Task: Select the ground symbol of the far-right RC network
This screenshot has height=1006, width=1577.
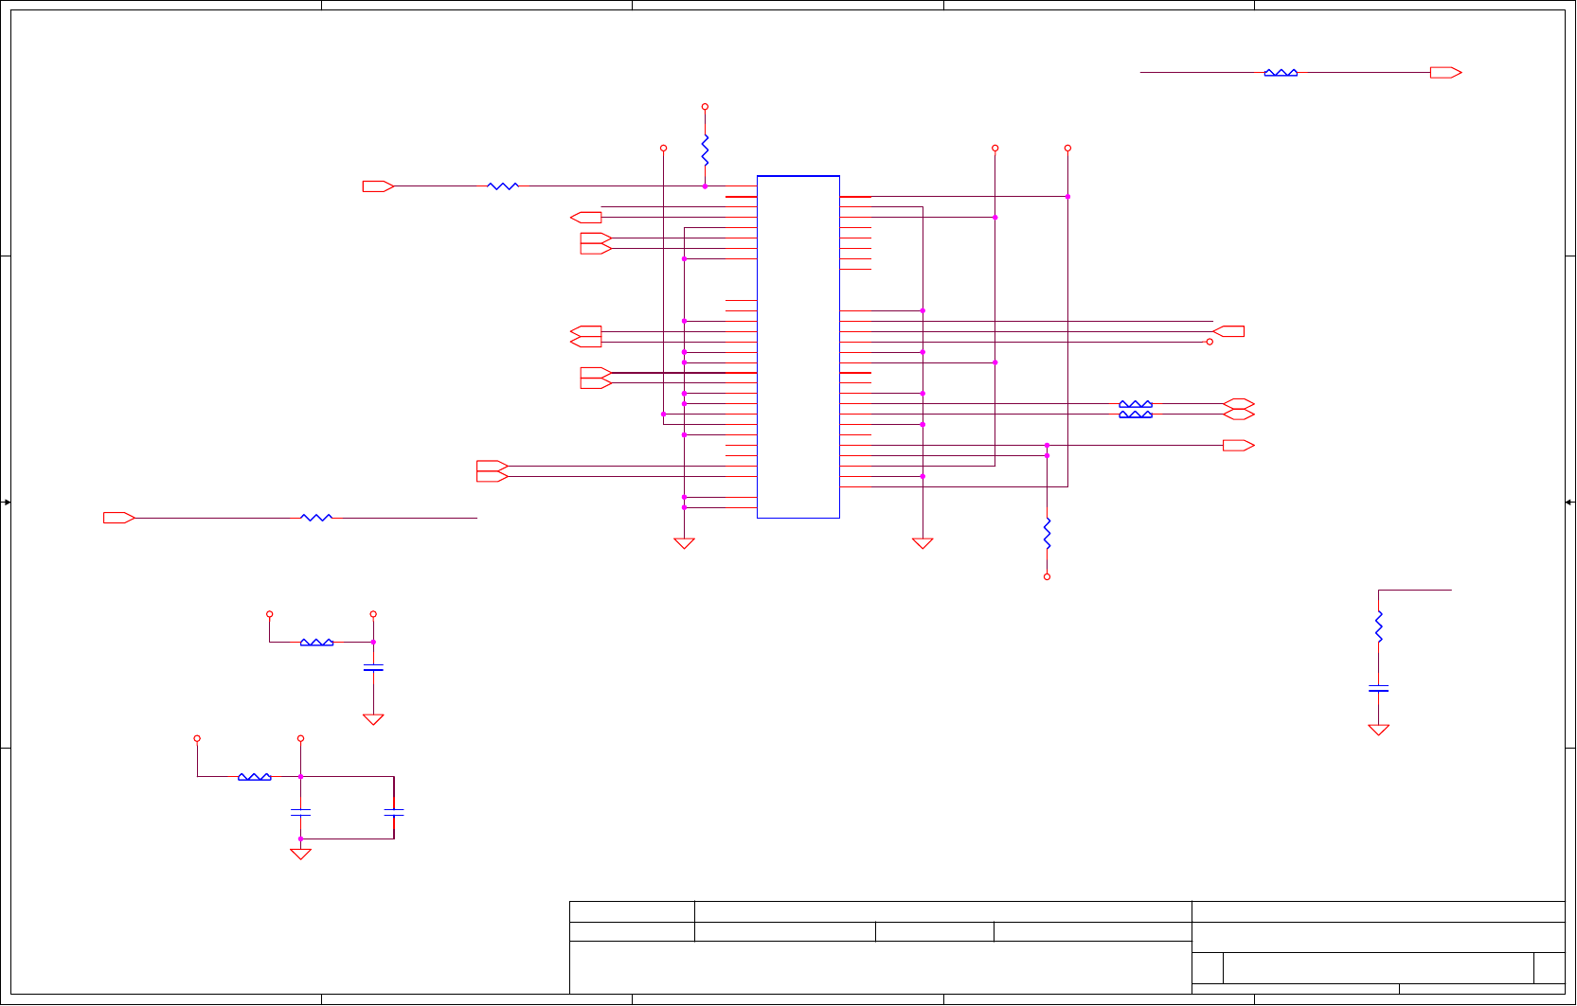Action: click(1379, 730)
